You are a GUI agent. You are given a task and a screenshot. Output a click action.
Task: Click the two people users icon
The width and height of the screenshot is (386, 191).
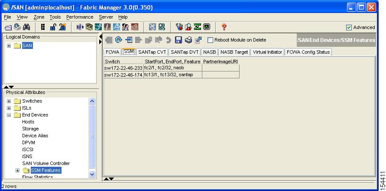point(125,27)
